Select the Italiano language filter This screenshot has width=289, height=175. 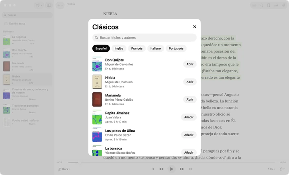[x=156, y=49]
